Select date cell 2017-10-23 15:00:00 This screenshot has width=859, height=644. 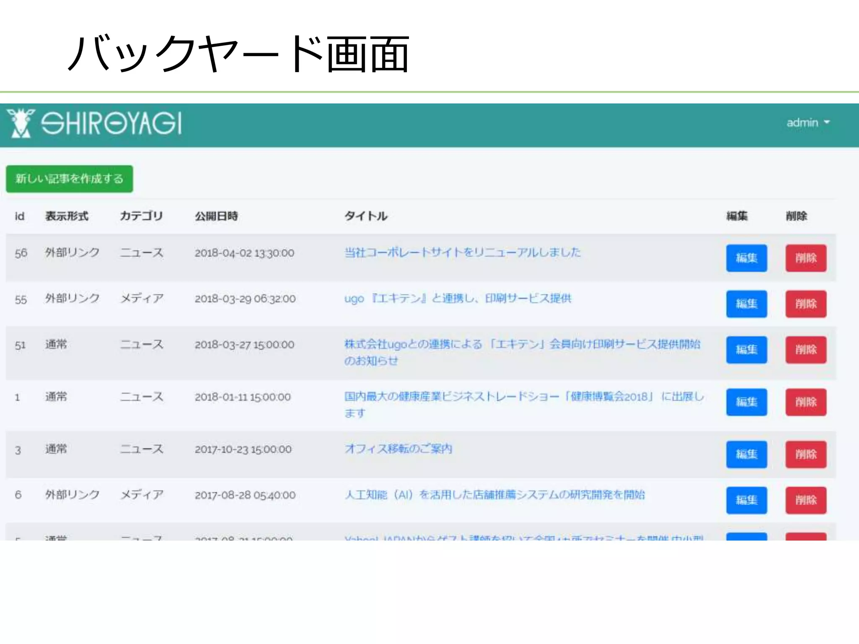point(243,449)
